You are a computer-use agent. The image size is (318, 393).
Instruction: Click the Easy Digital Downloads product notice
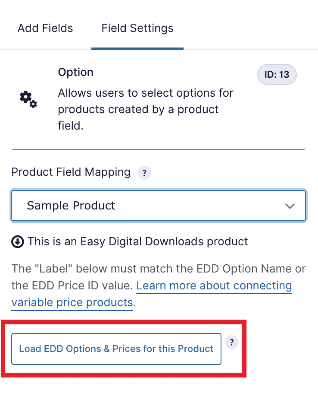[138, 241]
